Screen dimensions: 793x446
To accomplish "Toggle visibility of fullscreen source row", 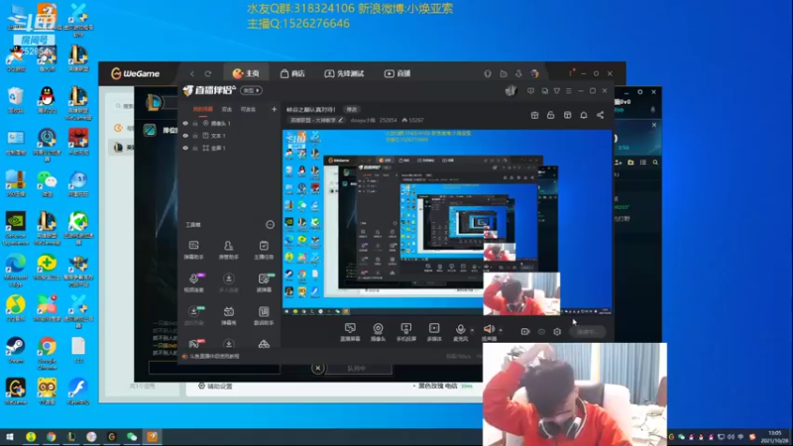I will [x=185, y=148].
